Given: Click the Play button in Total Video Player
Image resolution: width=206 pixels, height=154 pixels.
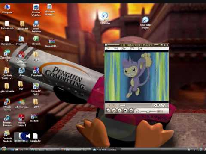Looking at the screenshot, I should click(x=114, y=110).
